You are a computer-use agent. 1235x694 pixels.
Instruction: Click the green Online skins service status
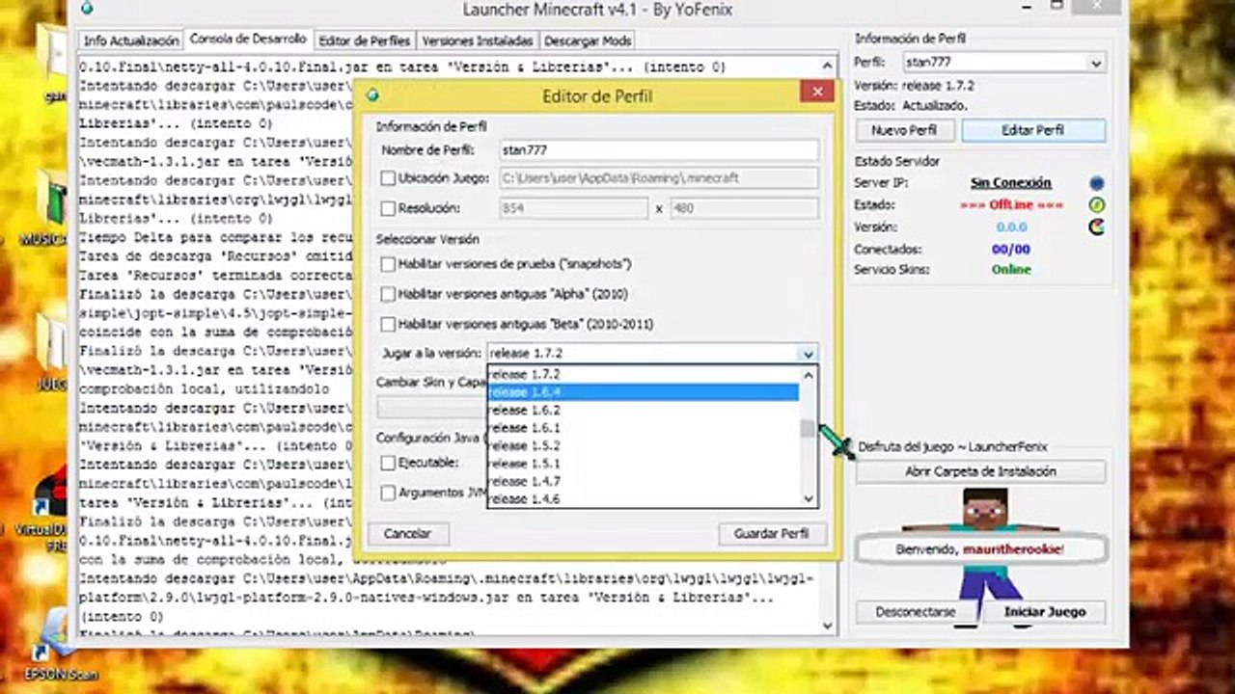1011,270
